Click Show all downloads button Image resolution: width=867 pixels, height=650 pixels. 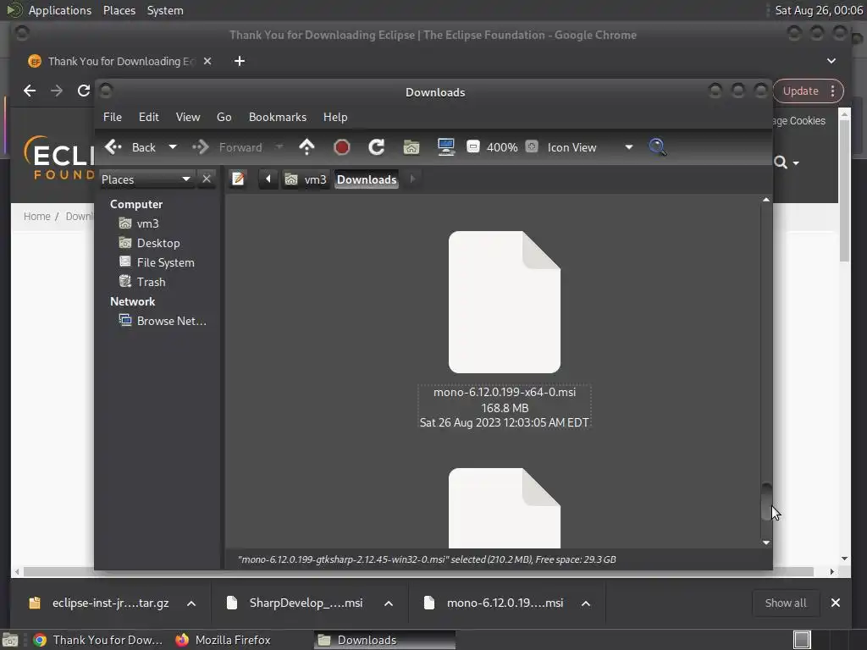click(x=785, y=603)
